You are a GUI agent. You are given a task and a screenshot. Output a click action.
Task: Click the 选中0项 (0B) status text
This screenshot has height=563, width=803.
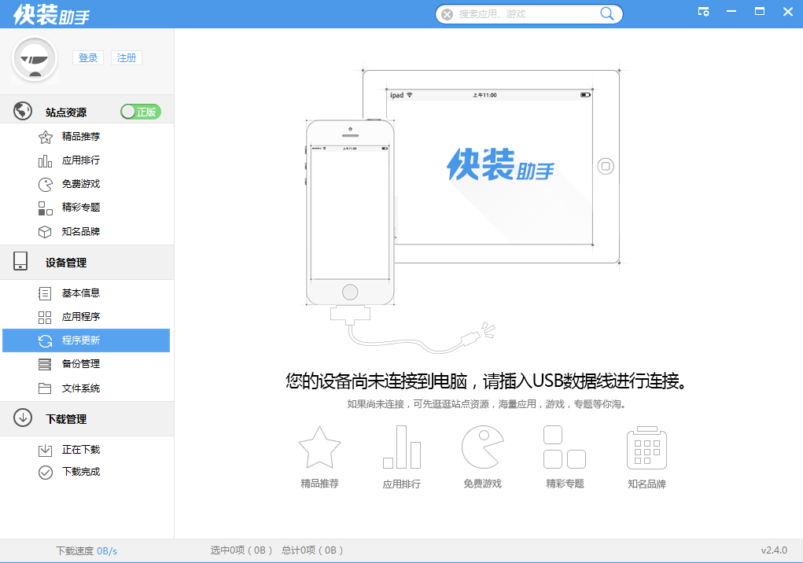(x=241, y=550)
